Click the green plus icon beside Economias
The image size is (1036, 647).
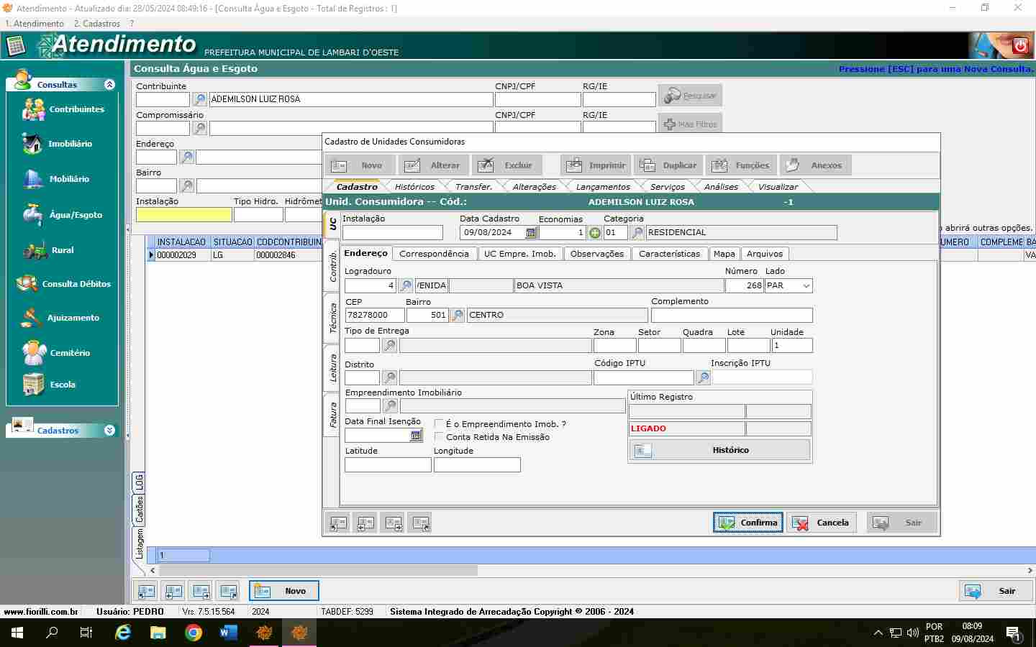coord(595,233)
